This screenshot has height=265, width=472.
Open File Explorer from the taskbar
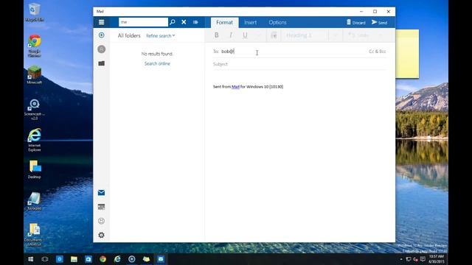tap(74, 259)
